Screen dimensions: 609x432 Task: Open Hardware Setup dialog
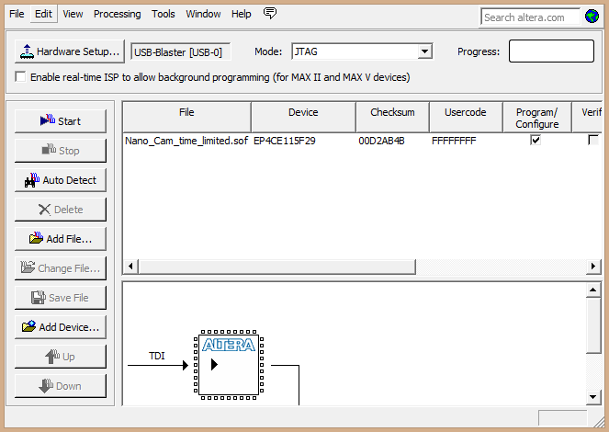pyautogui.click(x=70, y=51)
